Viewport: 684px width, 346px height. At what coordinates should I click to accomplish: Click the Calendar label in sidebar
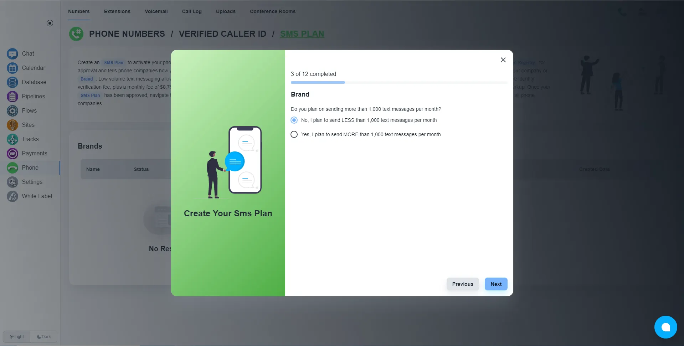pyautogui.click(x=34, y=68)
